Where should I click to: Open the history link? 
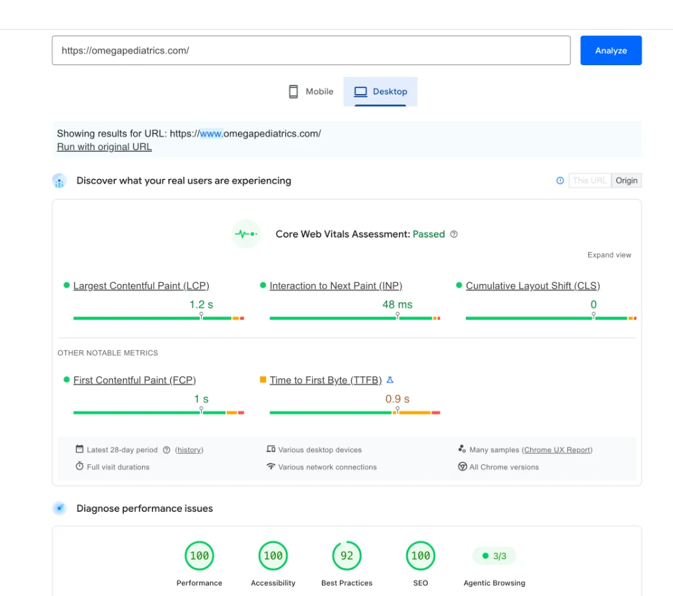(x=189, y=450)
